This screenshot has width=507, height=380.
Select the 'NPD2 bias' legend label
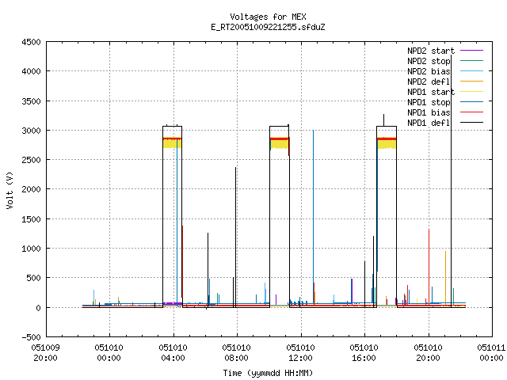429,71
